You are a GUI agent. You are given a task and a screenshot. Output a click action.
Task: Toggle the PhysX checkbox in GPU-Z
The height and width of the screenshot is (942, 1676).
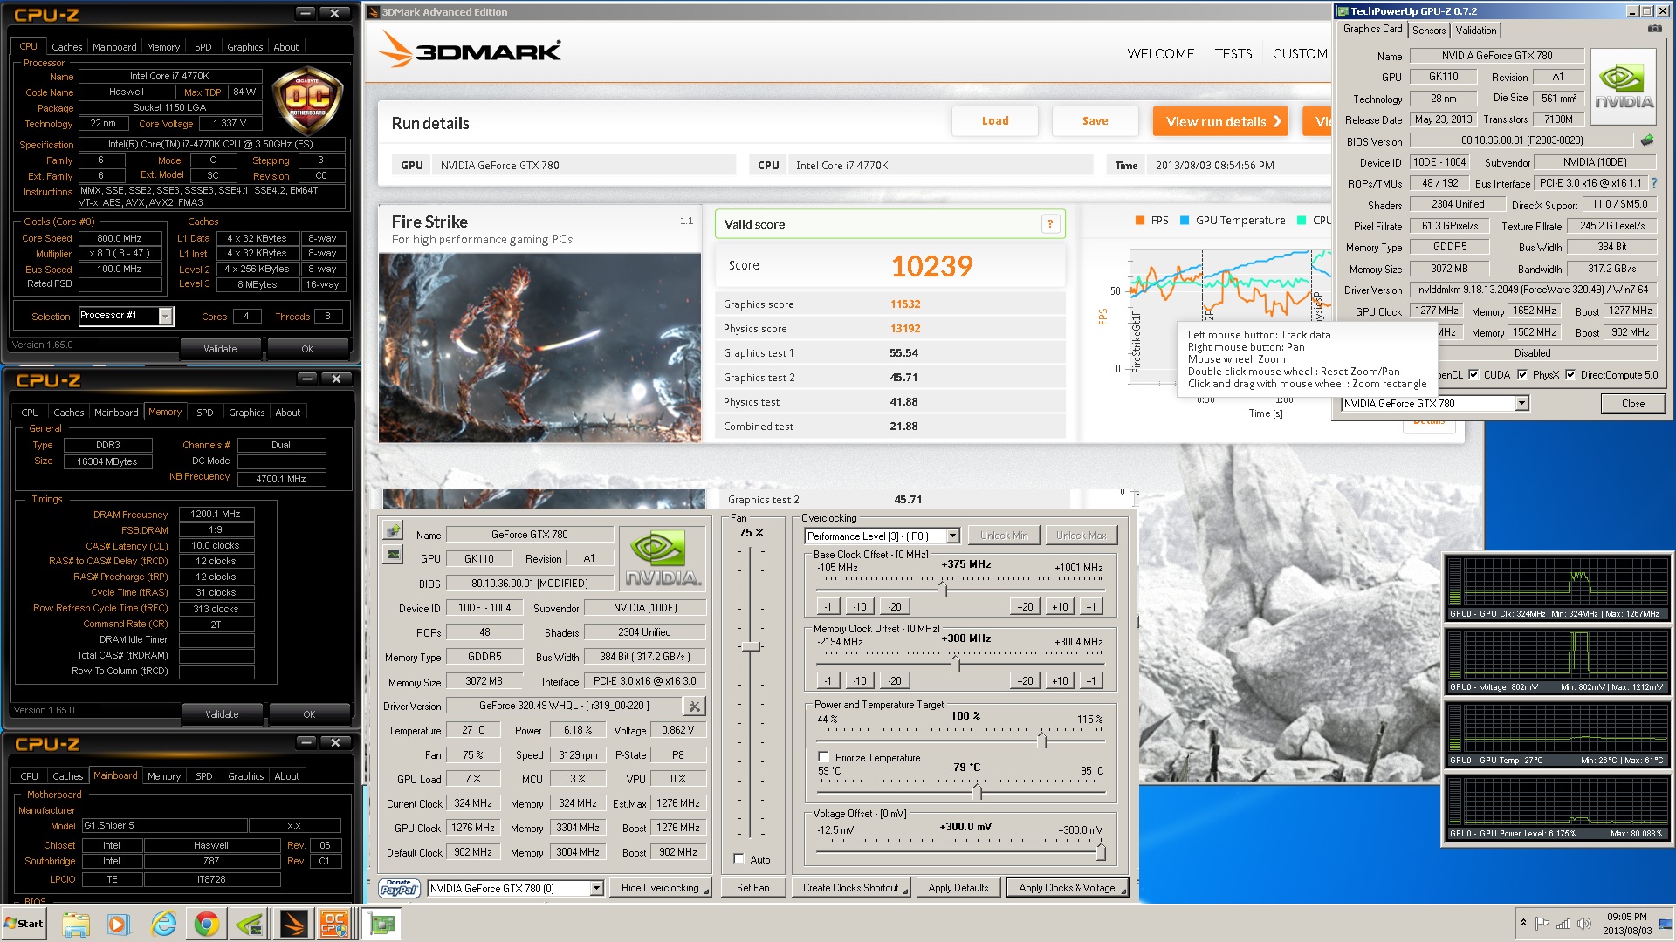(1522, 375)
